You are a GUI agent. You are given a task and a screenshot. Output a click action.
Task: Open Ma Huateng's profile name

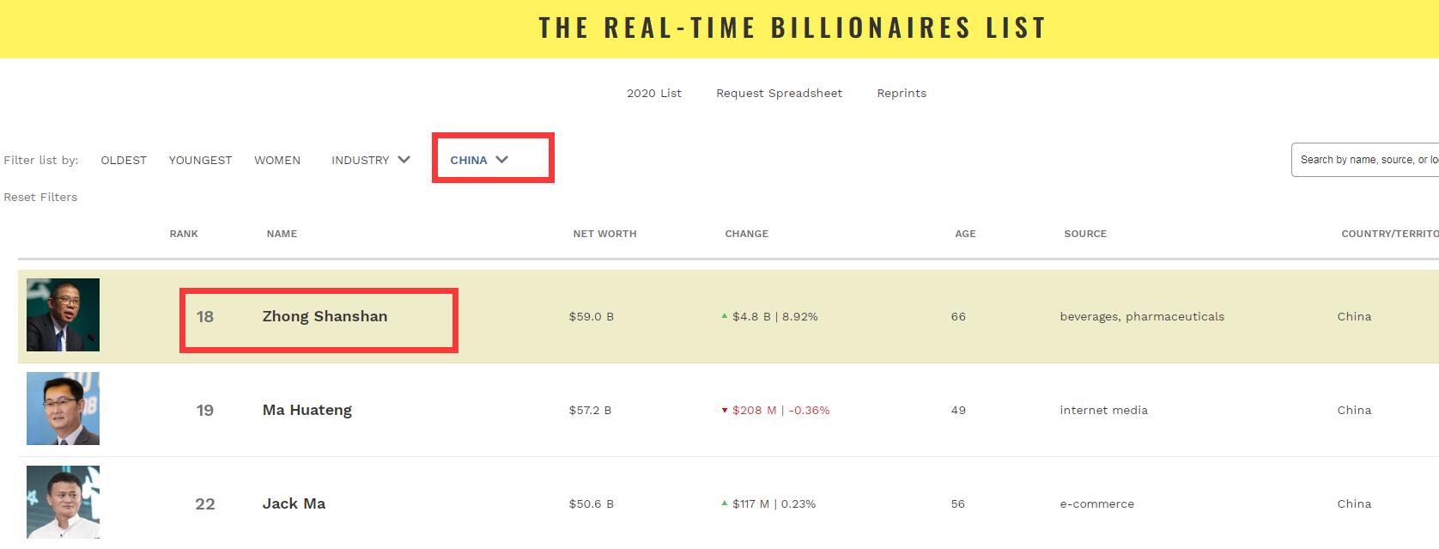point(307,410)
